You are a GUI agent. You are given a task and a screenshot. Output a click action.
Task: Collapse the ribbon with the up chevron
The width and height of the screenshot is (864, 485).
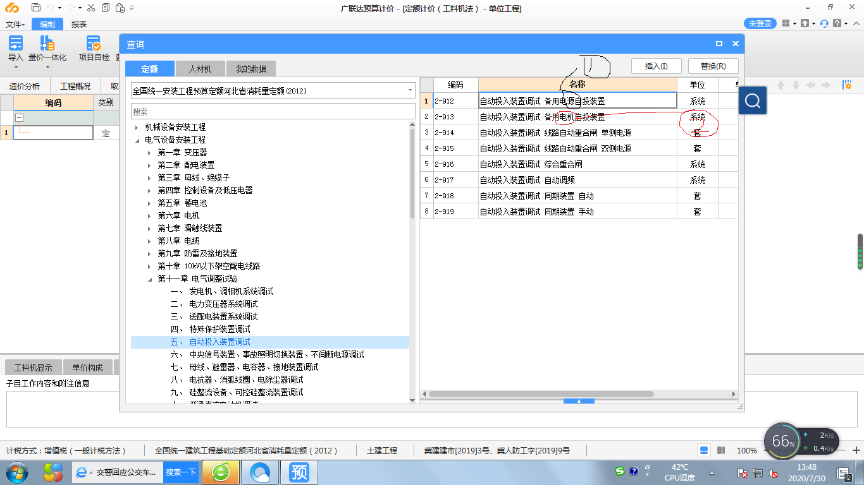856,23
